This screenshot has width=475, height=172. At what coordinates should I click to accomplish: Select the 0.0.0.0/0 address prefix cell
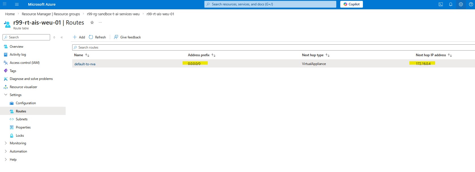pyautogui.click(x=194, y=64)
